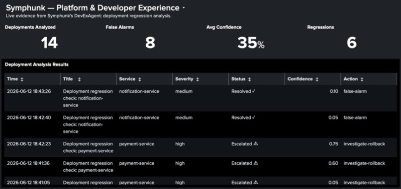Screen dimensions: 401x189
Task: Click the title cell of the 18:43:26 row
Action: 88,98
